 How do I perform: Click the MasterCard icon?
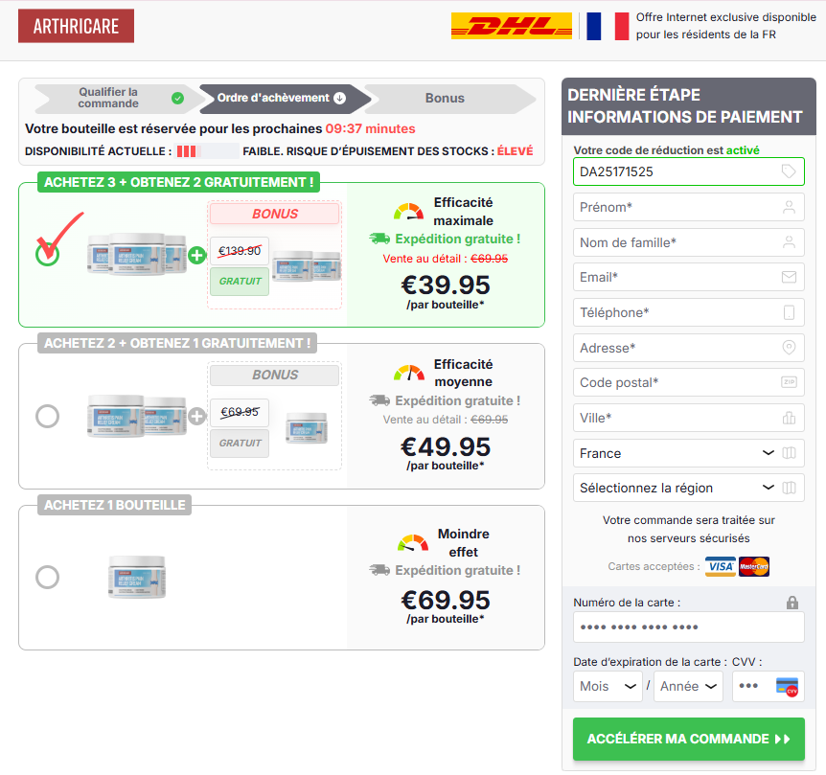(755, 566)
